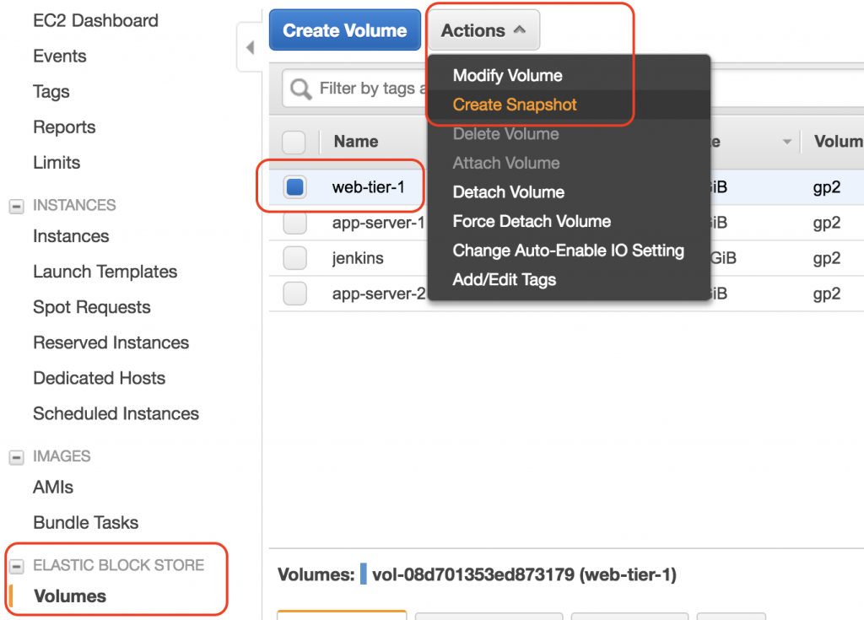Open the Actions dropdown menu
This screenshot has width=864, height=620.
pyautogui.click(x=482, y=30)
